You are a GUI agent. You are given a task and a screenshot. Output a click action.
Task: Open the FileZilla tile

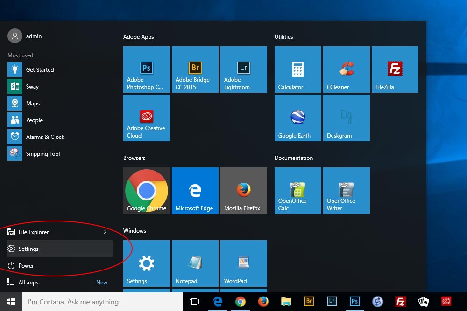(x=395, y=69)
